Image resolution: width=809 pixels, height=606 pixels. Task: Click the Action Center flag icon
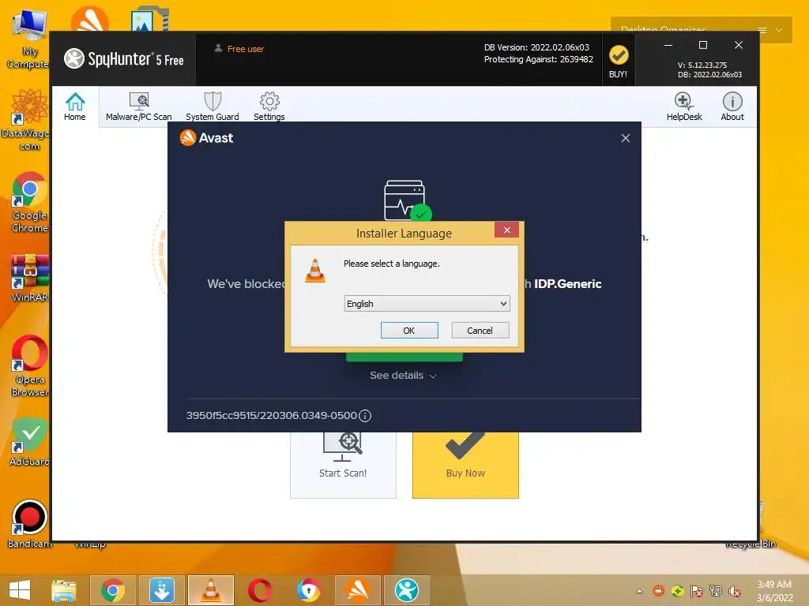697,591
